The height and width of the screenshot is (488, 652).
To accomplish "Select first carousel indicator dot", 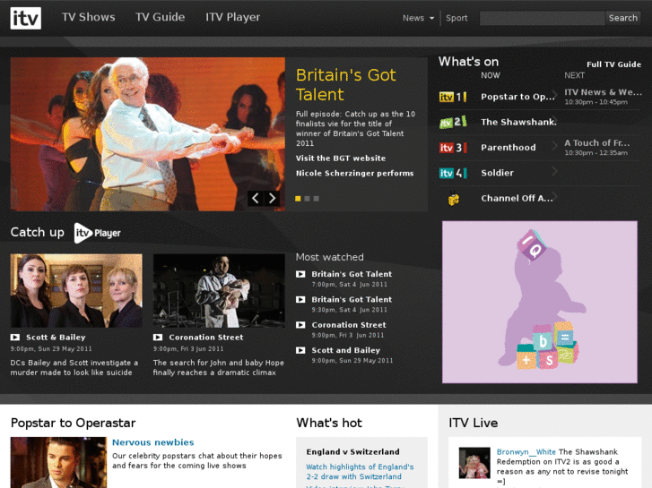I will coord(298,199).
